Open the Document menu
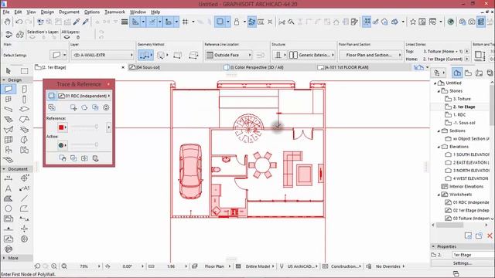The image size is (495, 278). [69, 12]
